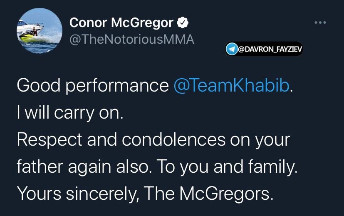Open the three-dot more options menu
344x216 pixels.
[320, 22]
